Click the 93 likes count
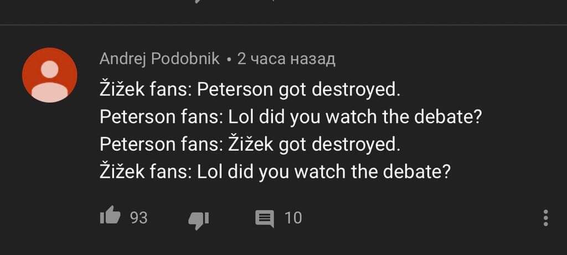Viewport: 567px width, 255px height. pyautogui.click(x=139, y=218)
